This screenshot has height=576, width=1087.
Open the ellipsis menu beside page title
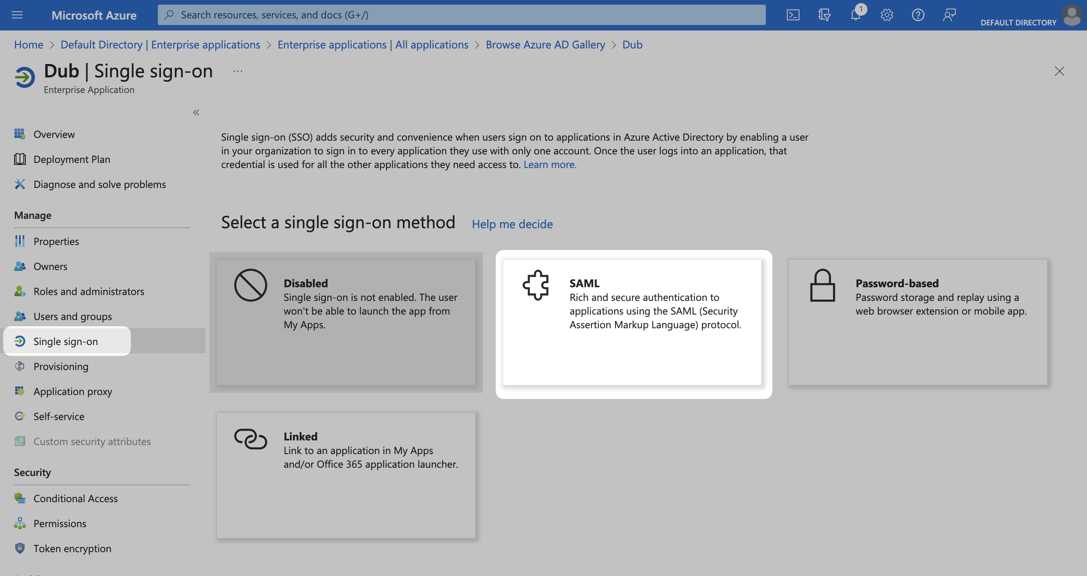point(238,70)
